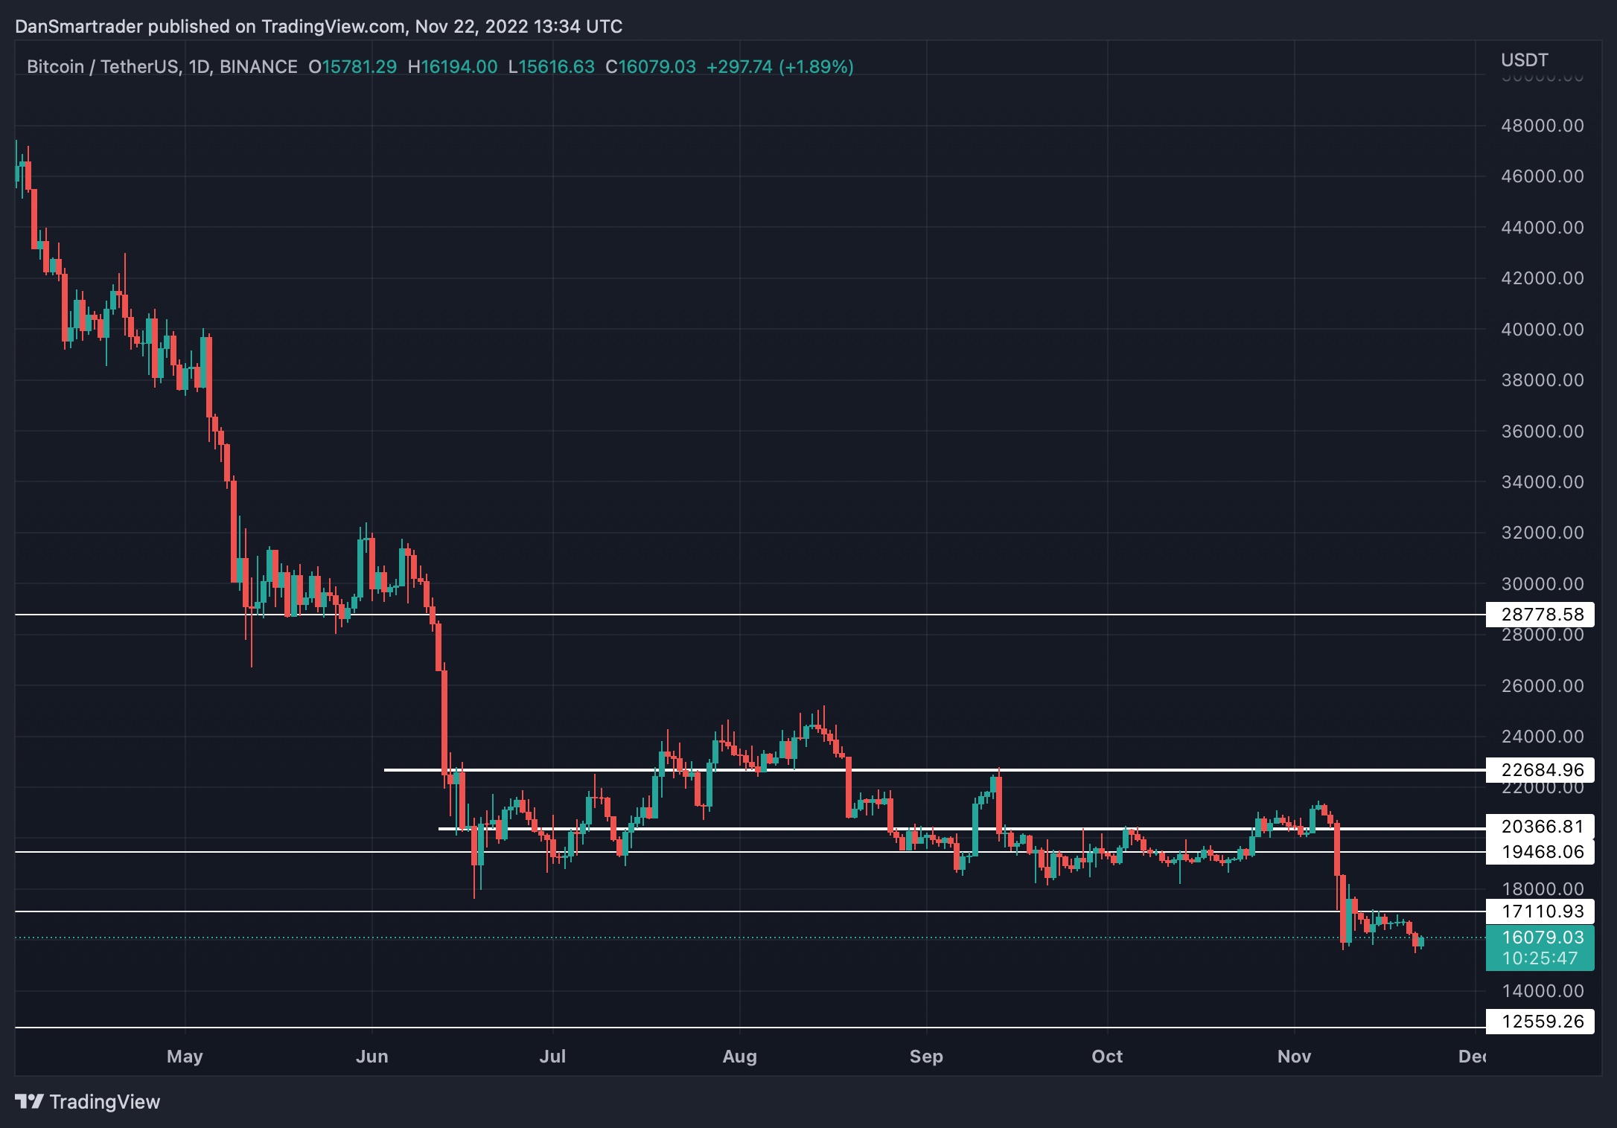Click the 42000.00 price axis tick
The image size is (1617, 1128).
[1543, 278]
